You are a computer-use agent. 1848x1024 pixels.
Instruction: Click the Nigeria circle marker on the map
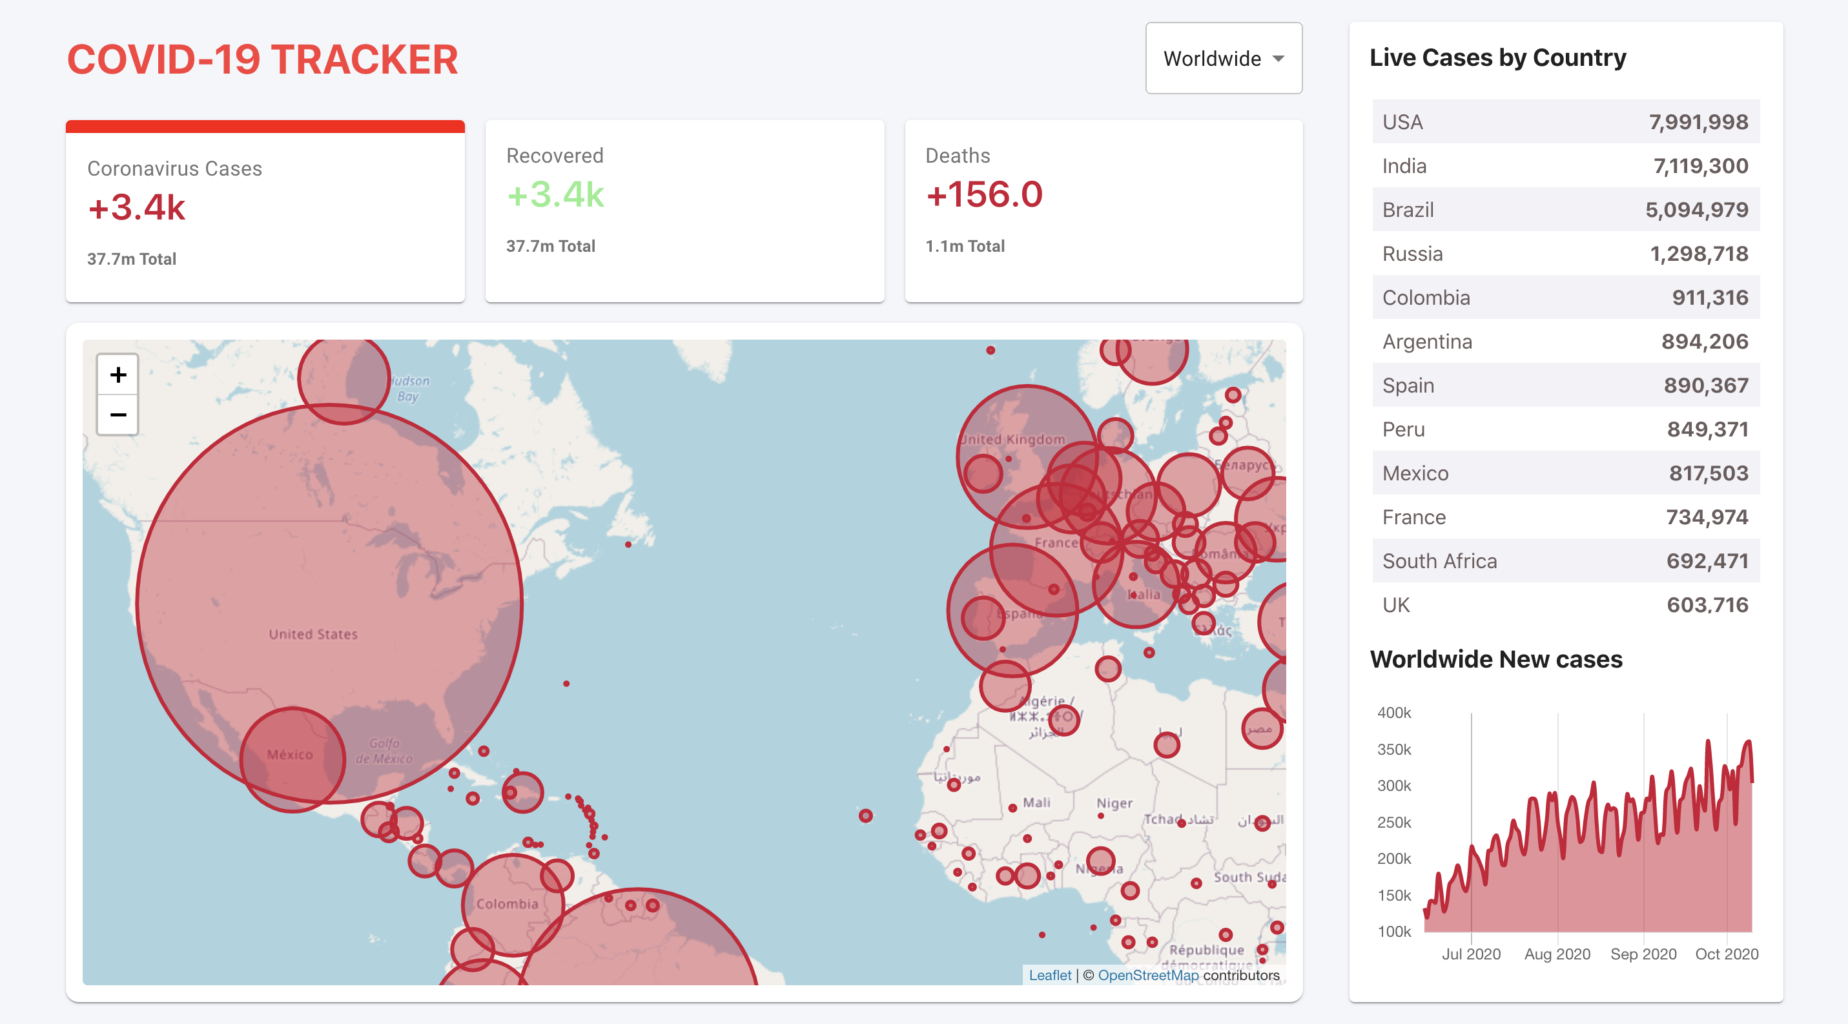[1100, 861]
